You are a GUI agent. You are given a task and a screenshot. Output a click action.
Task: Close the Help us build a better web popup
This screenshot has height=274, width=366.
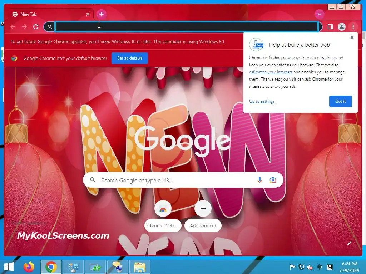click(352, 37)
